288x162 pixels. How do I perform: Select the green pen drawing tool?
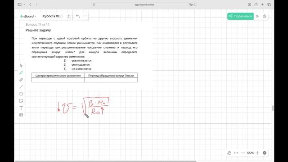click(21, 72)
